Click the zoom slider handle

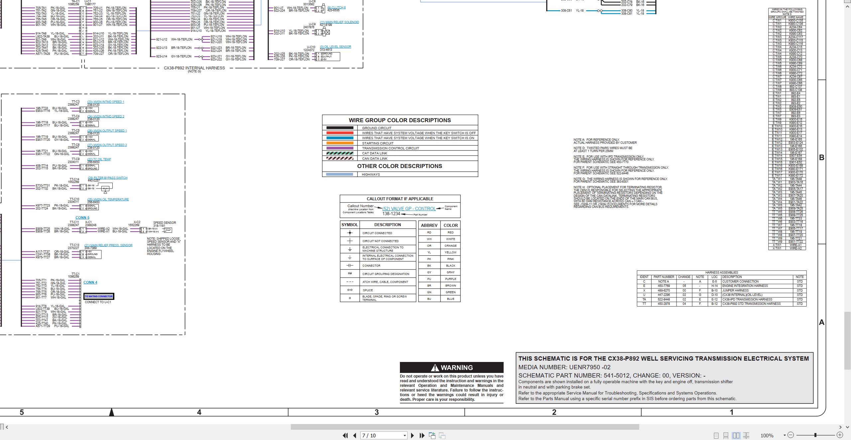(815, 435)
